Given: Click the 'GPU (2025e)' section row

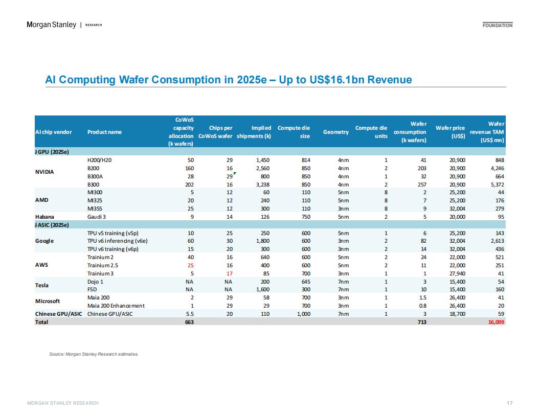Looking at the screenshot, I should pos(270,152).
